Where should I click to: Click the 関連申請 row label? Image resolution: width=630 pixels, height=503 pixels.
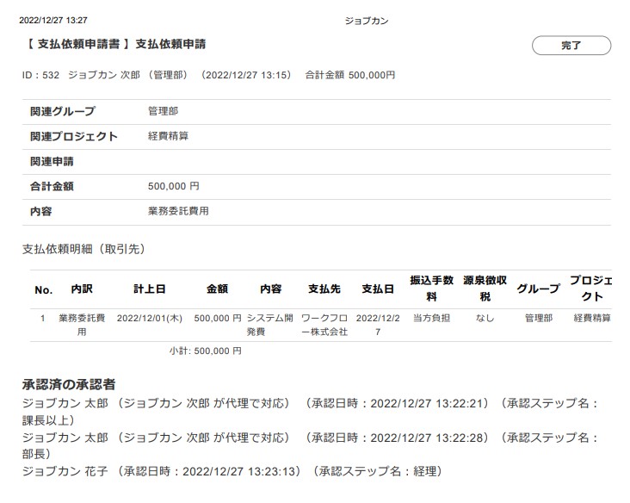pyautogui.click(x=52, y=161)
